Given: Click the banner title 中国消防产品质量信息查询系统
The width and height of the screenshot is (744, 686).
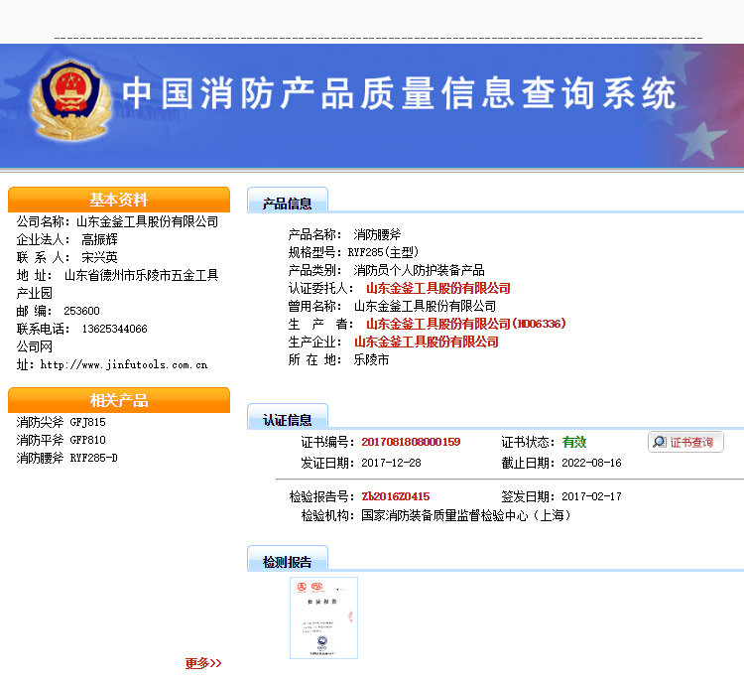Looking at the screenshot, I should 399,92.
